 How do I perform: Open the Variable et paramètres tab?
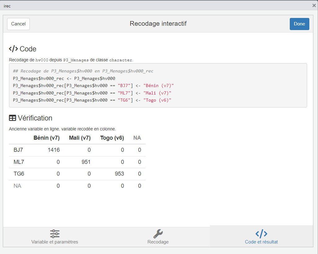[x=55, y=237]
